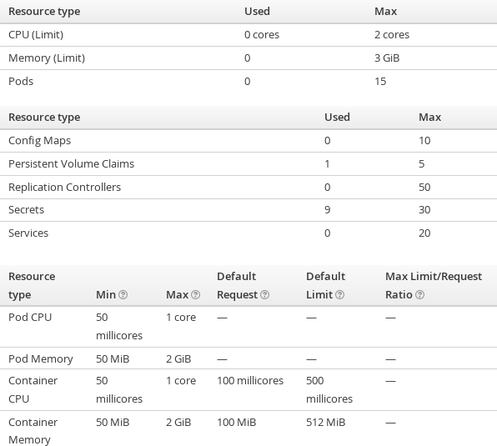Click help icon next to Max column
This screenshot has width=497, height=446.
pos(196,295)
